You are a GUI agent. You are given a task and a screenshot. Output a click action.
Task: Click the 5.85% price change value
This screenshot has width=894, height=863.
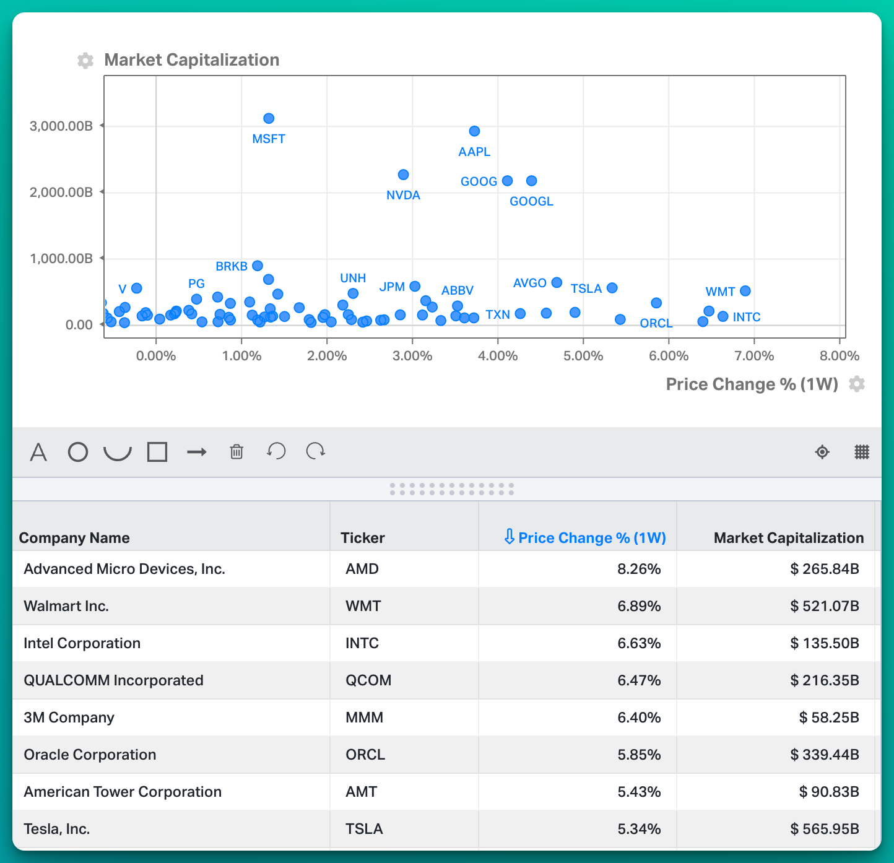639,755
